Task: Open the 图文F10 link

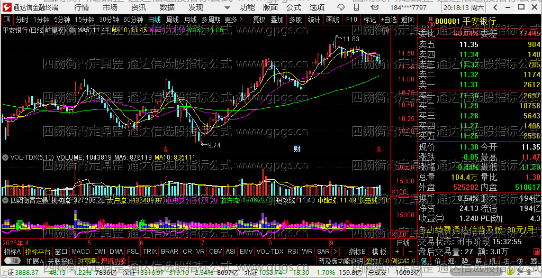Action: (377, 260)
